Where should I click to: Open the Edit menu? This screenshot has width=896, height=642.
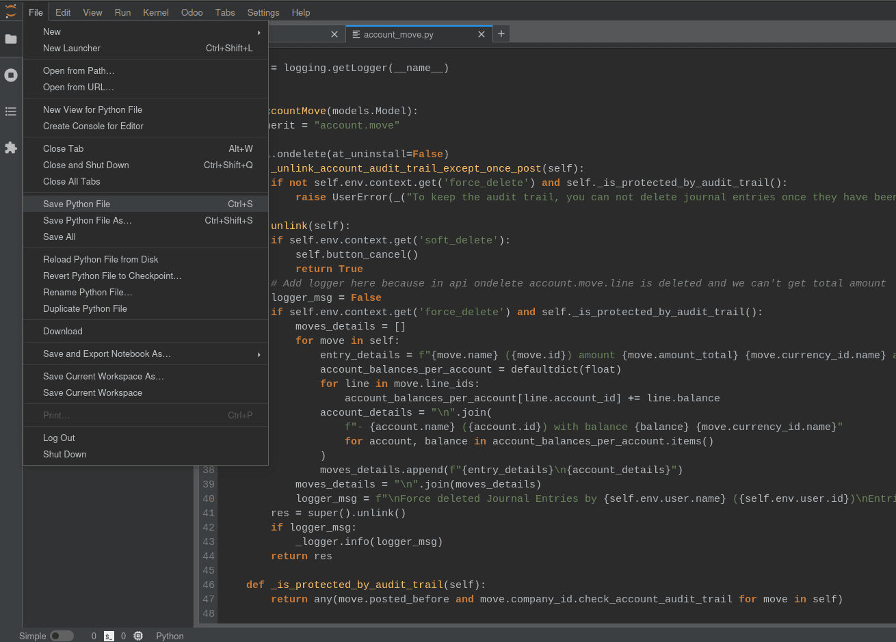[x=63, y=12]
